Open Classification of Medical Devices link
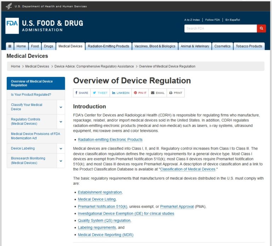This screenshot has width=272, height=246. tap(188, 169)
